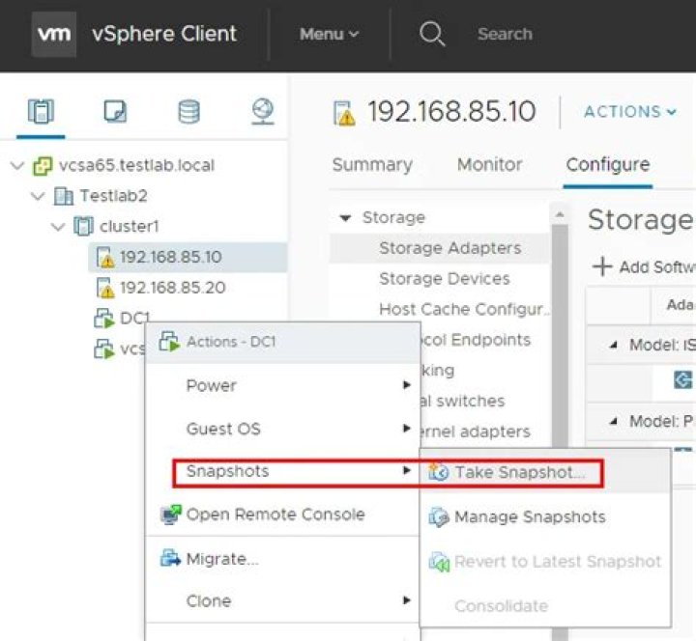
Task: Select cluster1 in the inventory tree
Action: [x=130, y=227]
